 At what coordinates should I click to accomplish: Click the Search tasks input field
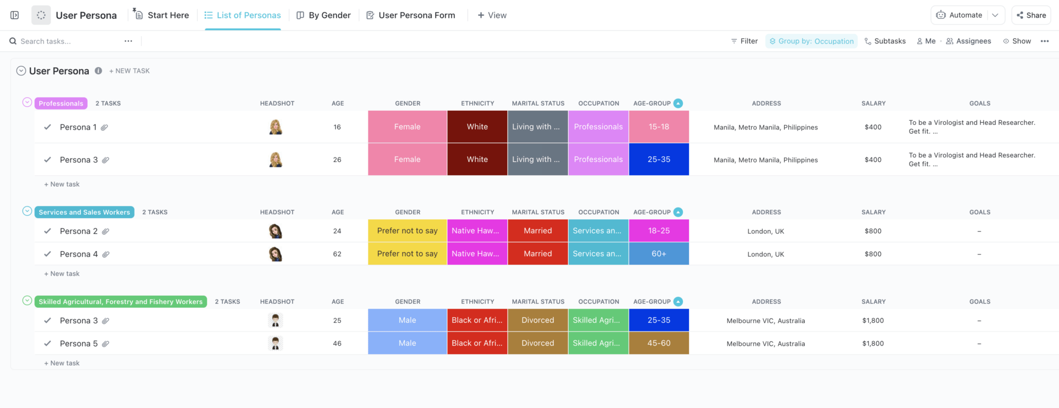point(66,41)
